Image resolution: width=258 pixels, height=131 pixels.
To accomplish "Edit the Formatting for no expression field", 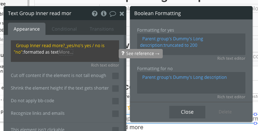I will 191,83.
